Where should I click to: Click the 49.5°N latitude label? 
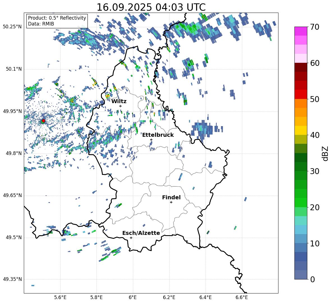[13, 237]
